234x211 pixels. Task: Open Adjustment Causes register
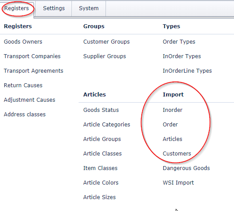coord(30,100)
